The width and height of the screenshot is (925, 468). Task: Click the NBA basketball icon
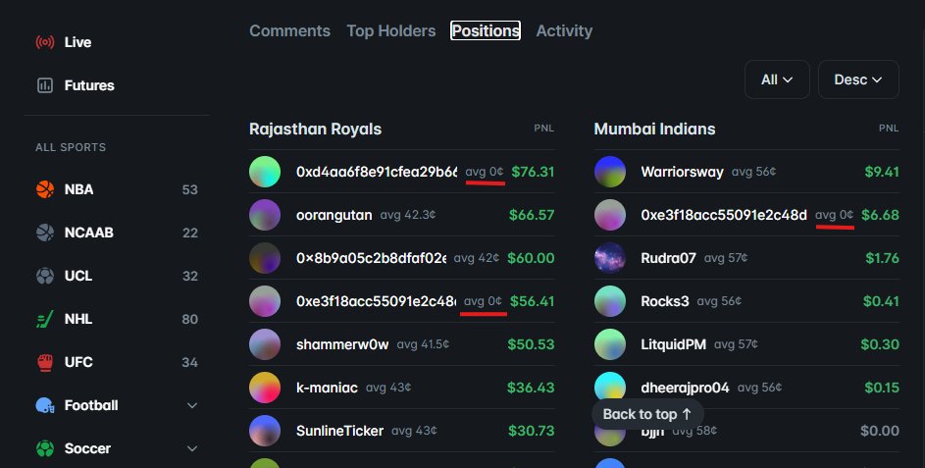[x=45, y=189]
